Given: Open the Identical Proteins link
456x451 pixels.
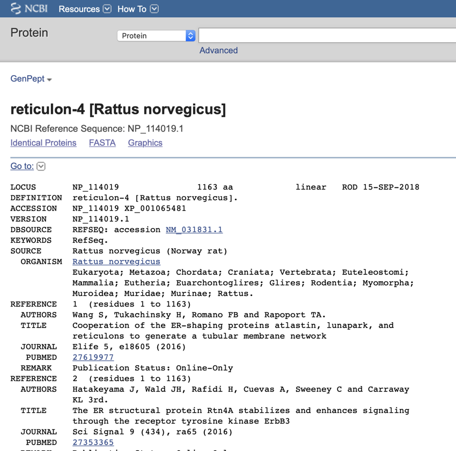Looking at the screenshot, I should click(x=43, y=143).
